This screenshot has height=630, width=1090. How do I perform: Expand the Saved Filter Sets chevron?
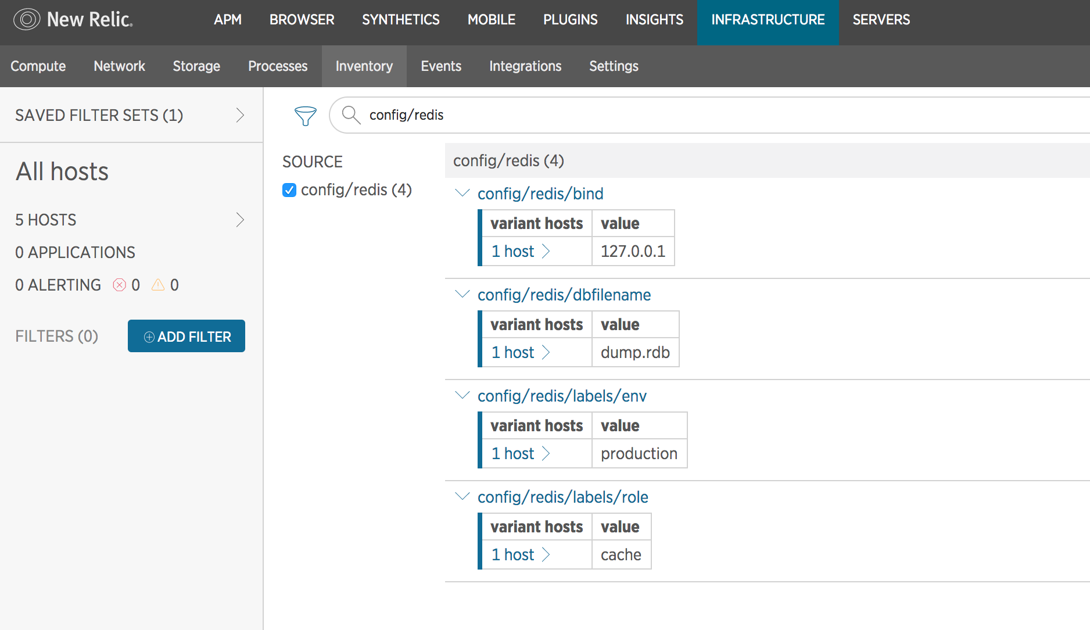coord(240,115)
